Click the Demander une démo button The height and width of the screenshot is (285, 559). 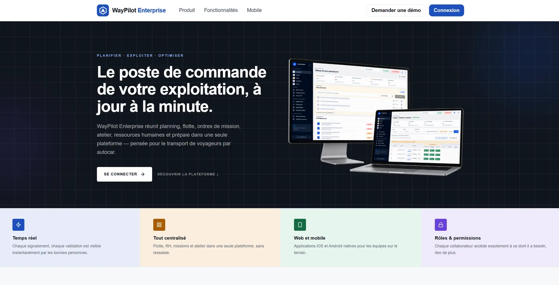[396, 10]
